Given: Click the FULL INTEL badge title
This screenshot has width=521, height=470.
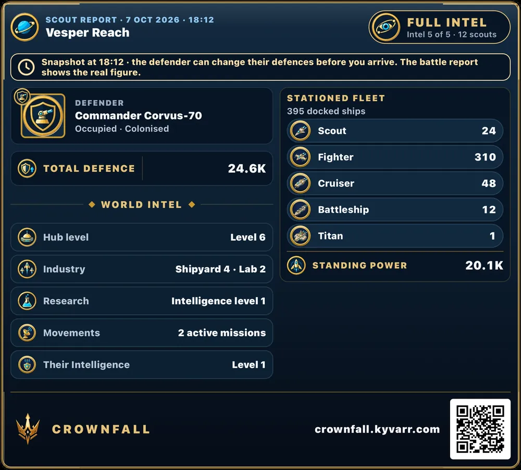Looking at the screenshot, I should [447, 22].
